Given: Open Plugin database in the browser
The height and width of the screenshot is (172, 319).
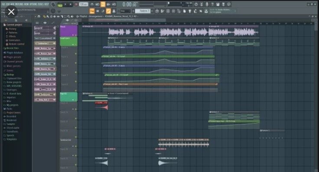Looking at the screenshot, I should click(x=13, y=53).
